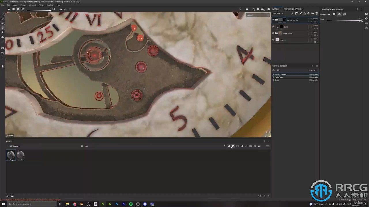Filter assets by smart materials type
This screenshot has width=369, height=207.
pos(233,146)
